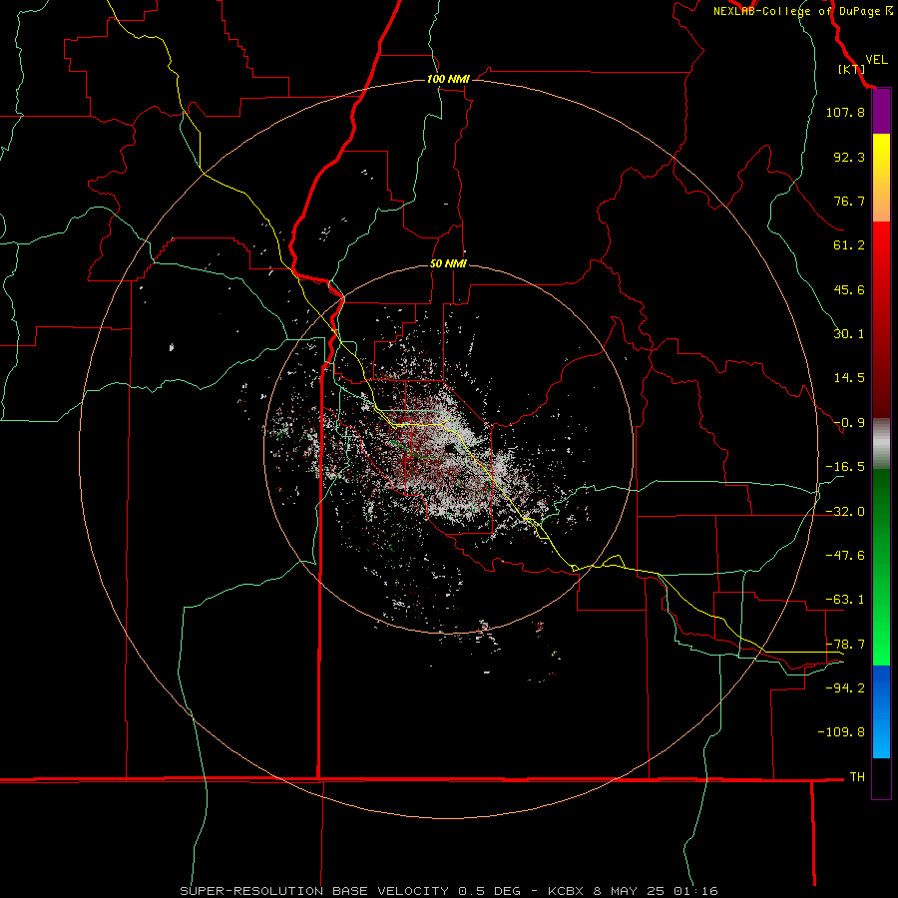Click the gray near-zero segment of the color bar
Image resolution: width=898 pixels, height=898 pixels.
coord(881,444)
